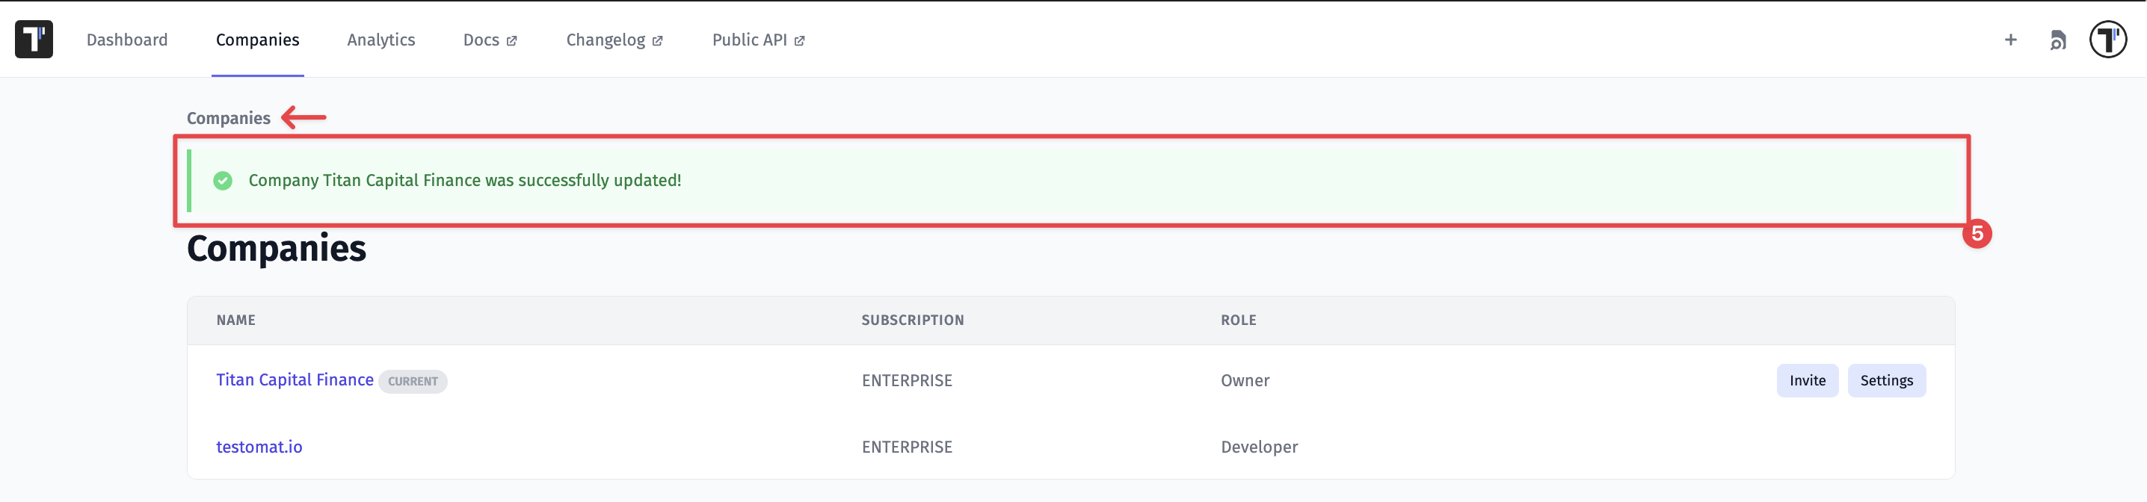Open the Changelog menu link
The width and height of the screenshot is (2147, 502).
tap(605, 40)
